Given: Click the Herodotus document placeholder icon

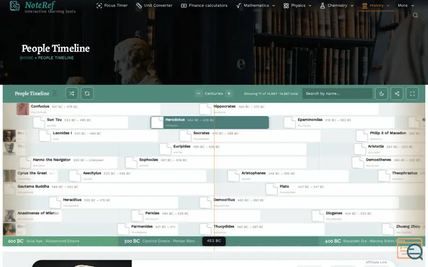Looking at the screenshot, I should point(157,122).
